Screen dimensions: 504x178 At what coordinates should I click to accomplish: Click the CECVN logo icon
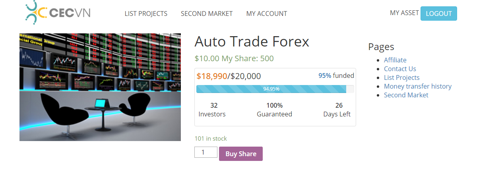(x=36, y=12)
